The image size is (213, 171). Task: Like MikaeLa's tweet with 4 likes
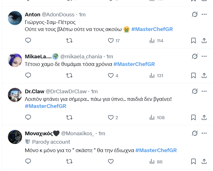[111, 75]
